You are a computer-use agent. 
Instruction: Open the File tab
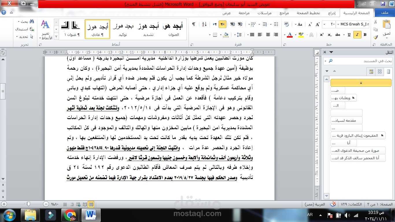click(x=385, y=13)
